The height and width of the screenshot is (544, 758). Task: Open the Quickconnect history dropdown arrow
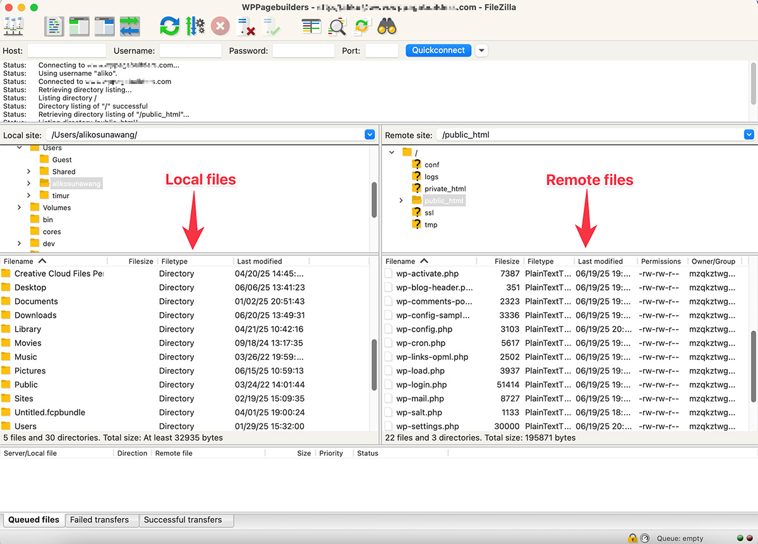(x=481, y=51)
